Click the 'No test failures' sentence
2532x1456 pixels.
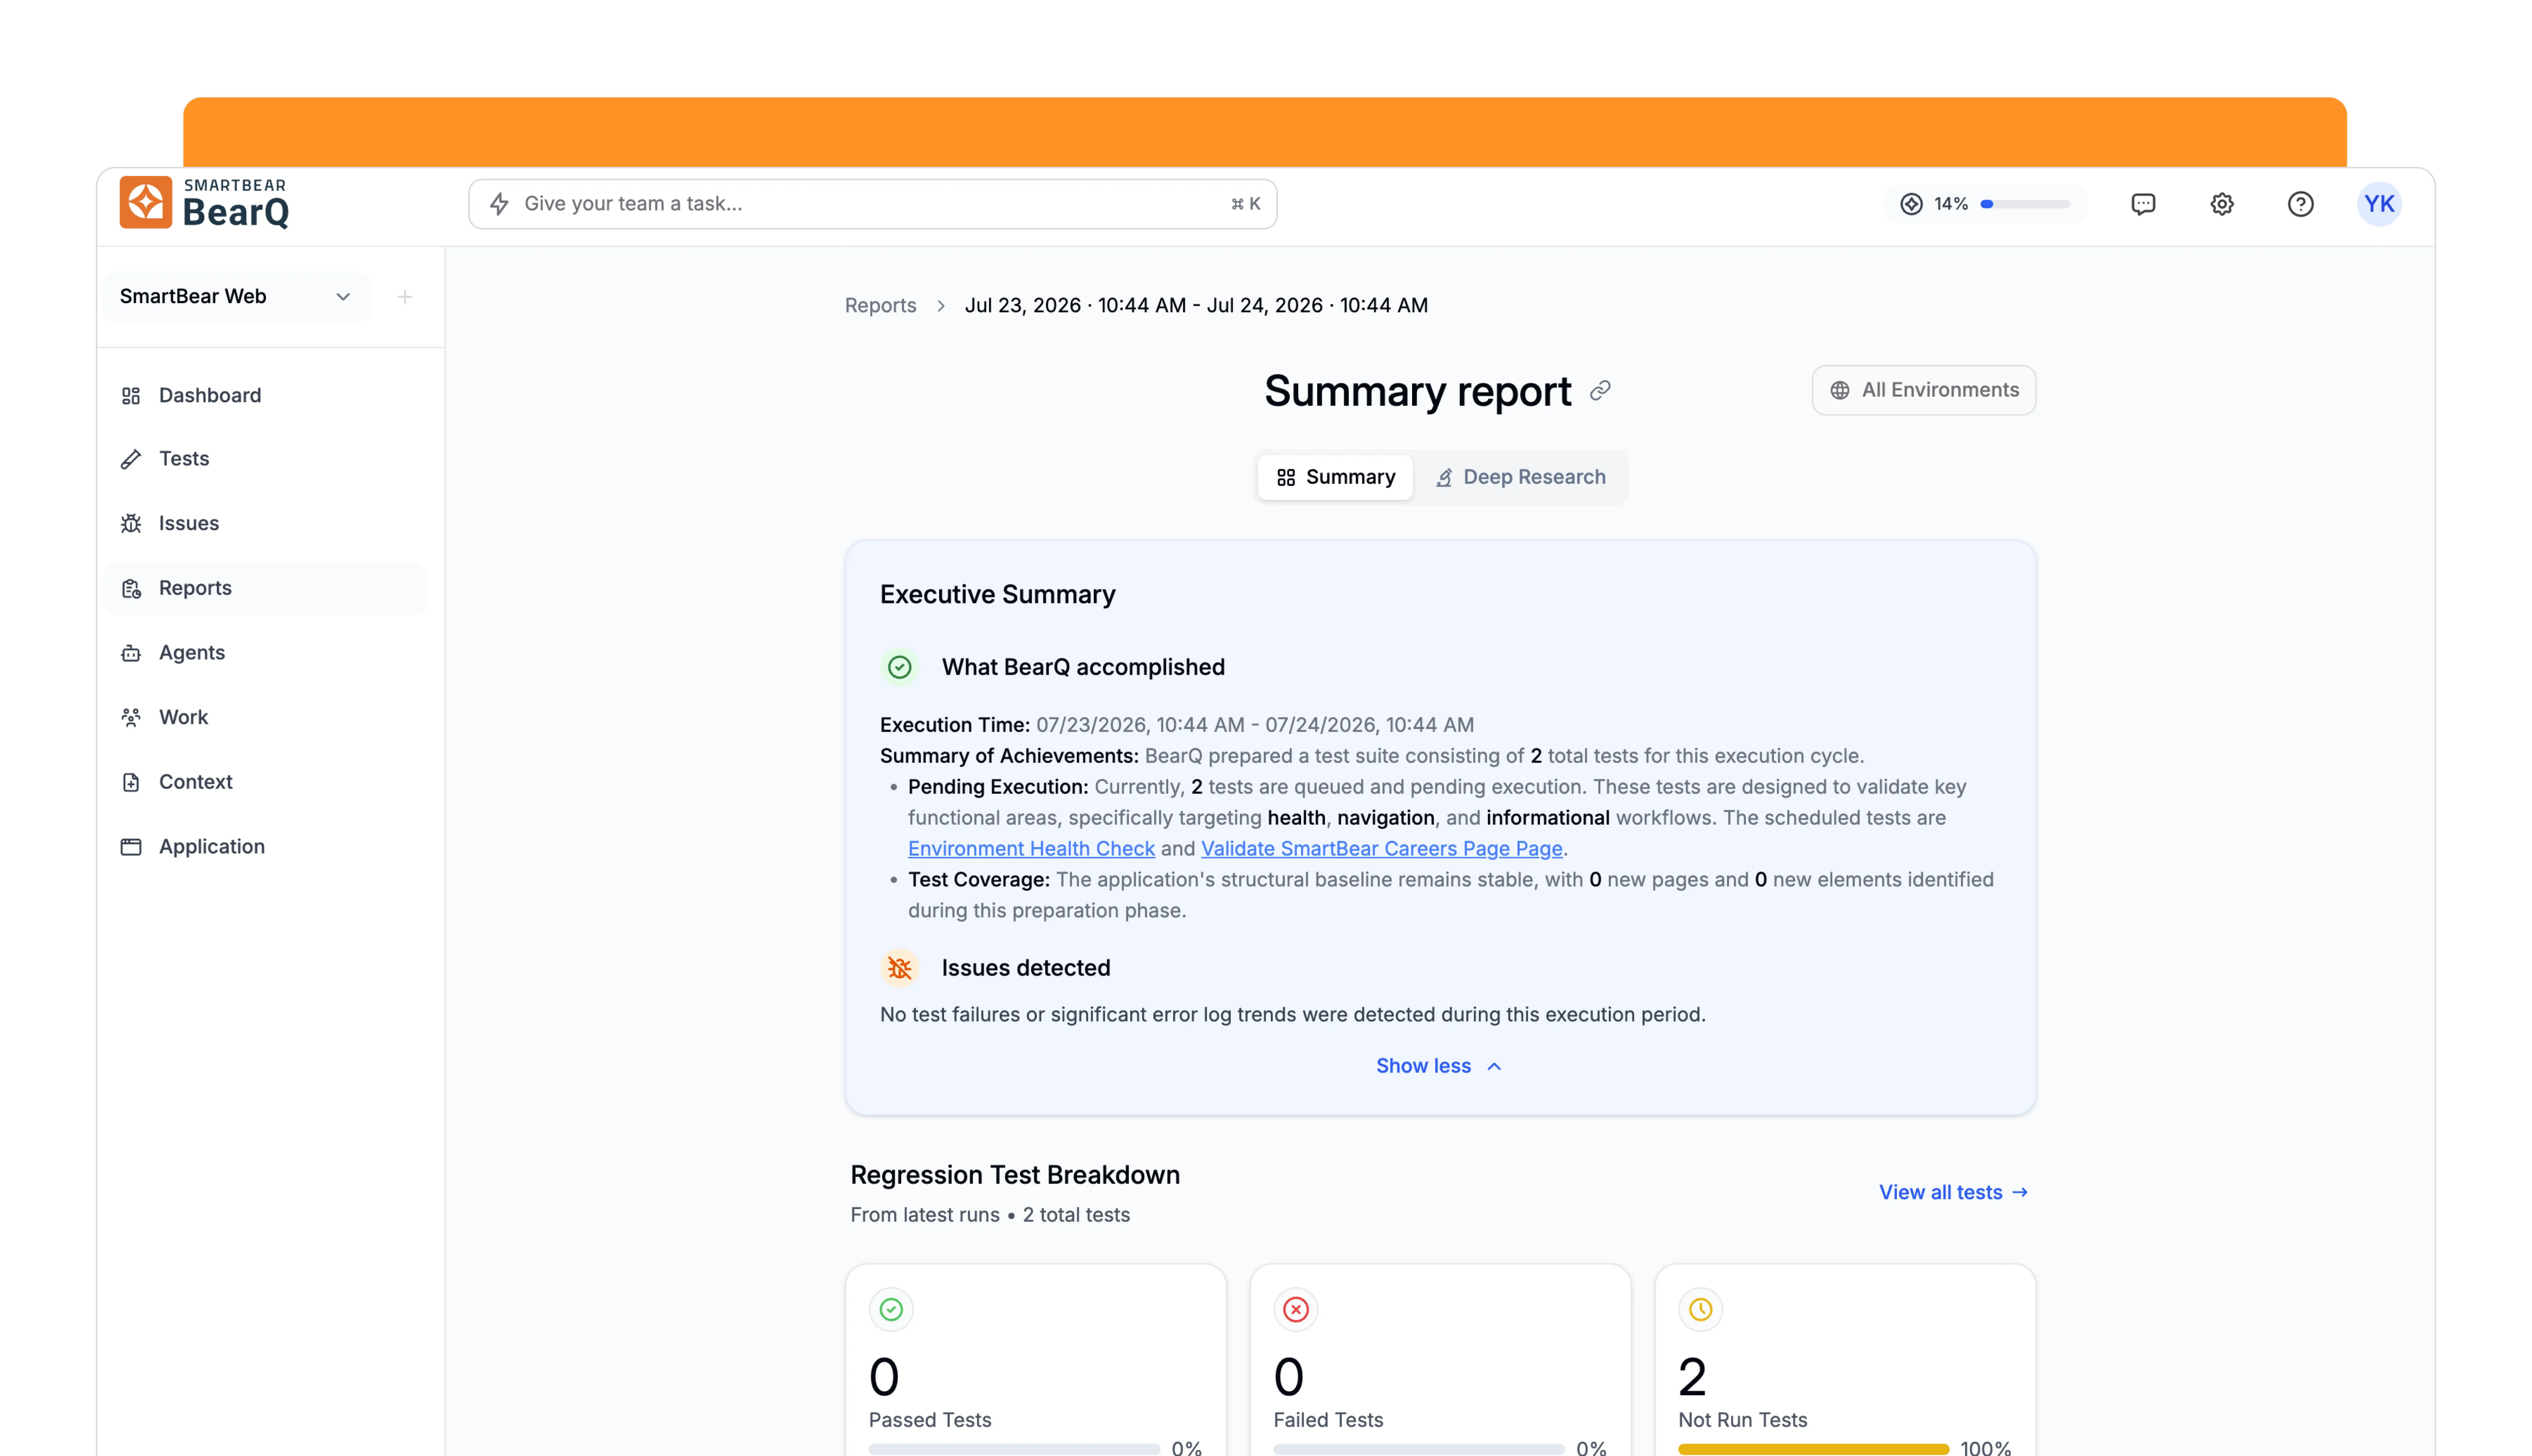pyautogui.click(x=1293, y=1015)
